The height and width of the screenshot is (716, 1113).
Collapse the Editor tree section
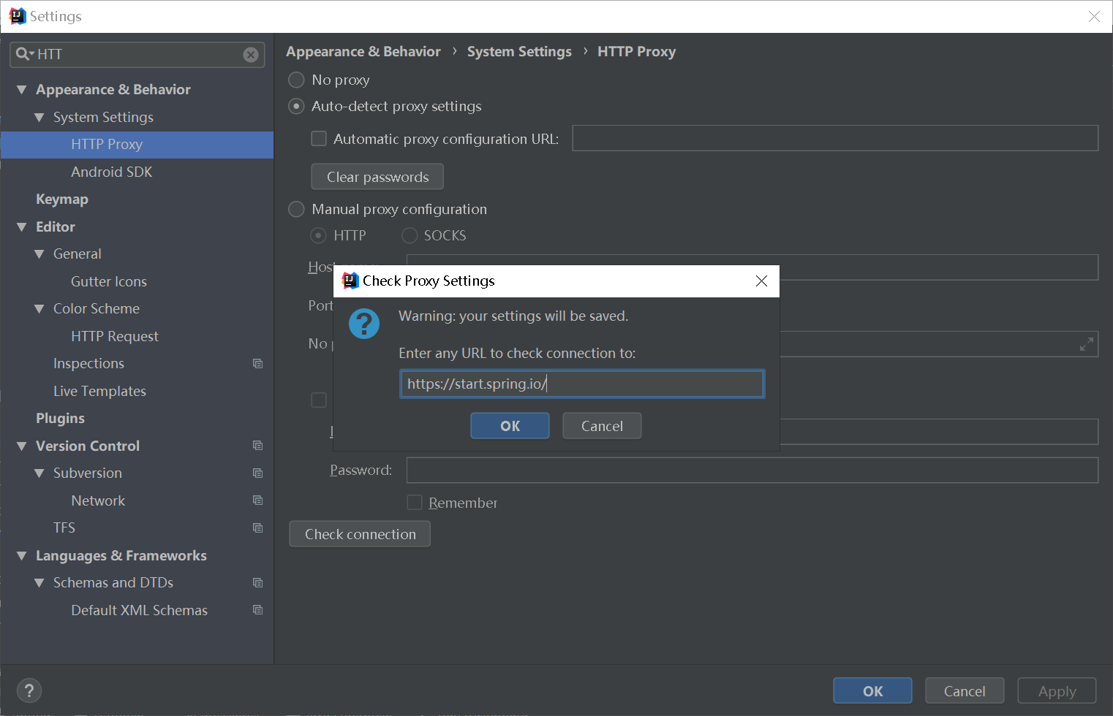point(21,226)
